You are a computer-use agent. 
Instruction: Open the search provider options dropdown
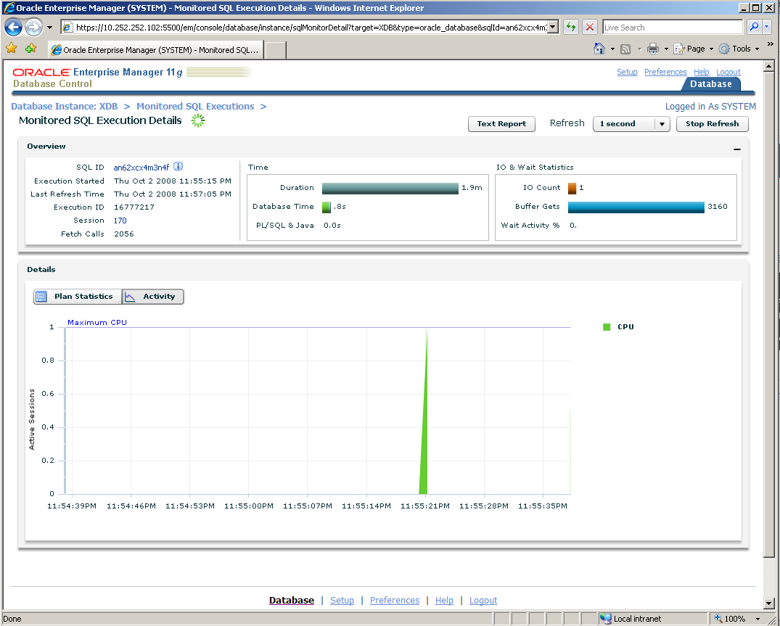point(766,27)
